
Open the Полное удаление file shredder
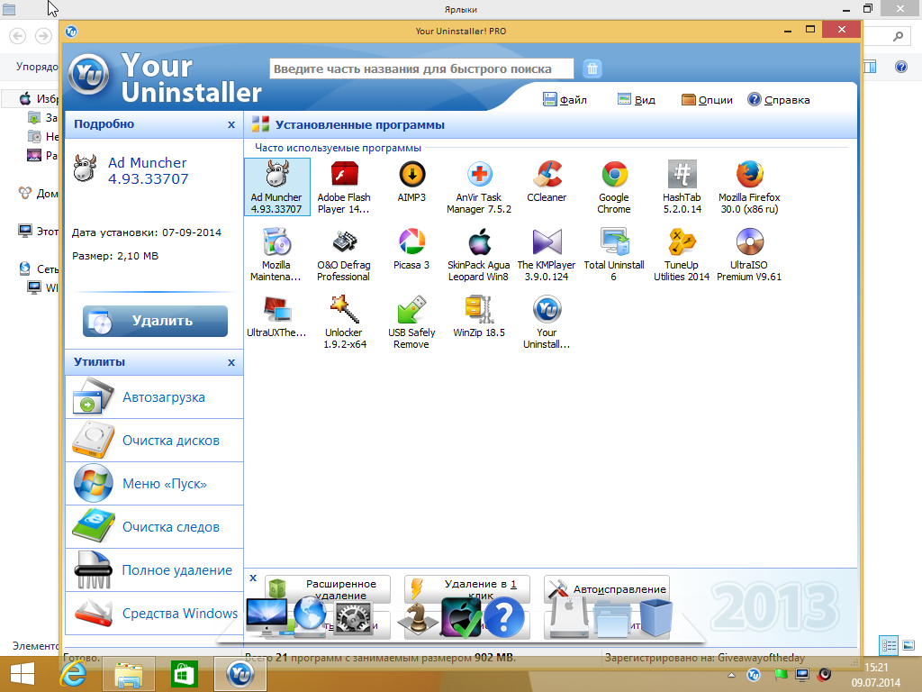[154, 569]
